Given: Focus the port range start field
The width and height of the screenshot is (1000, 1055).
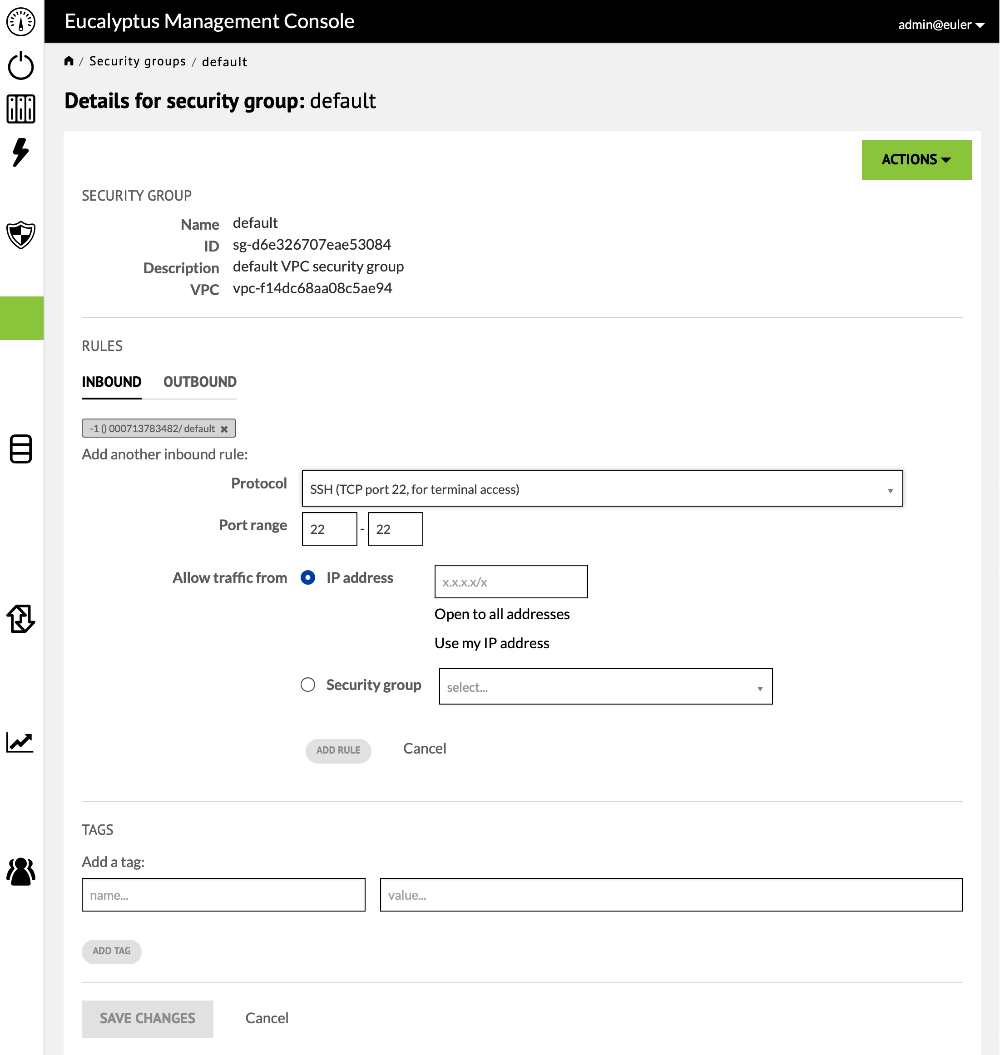Looking at the screenshot, I should point(329,528).
